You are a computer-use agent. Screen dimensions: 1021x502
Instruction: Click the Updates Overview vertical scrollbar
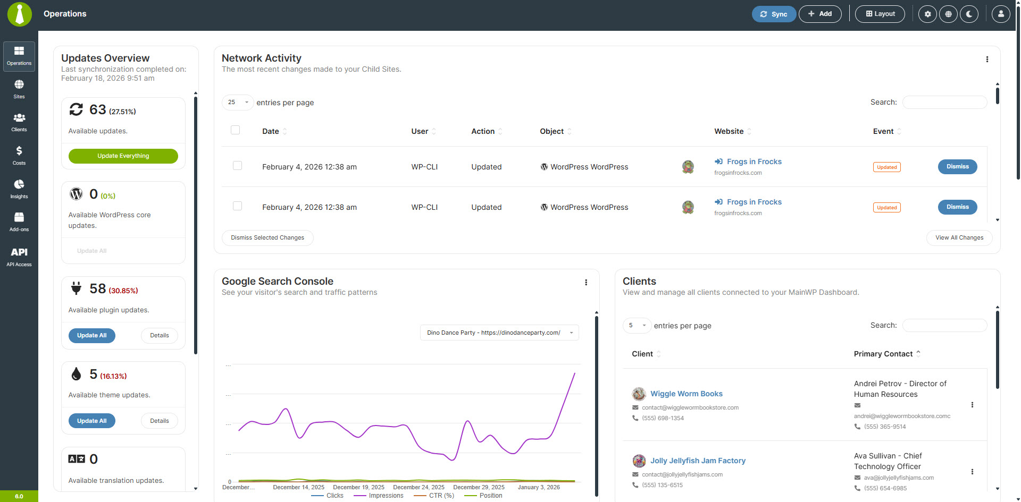(x=196, y=223)
